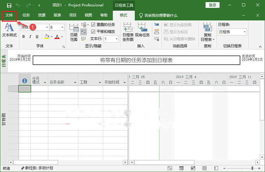The width and height of the screenshot is (265, 172).
Task: Click 新任务: 手动计划 in the status bar
Action: click(37, 168)
